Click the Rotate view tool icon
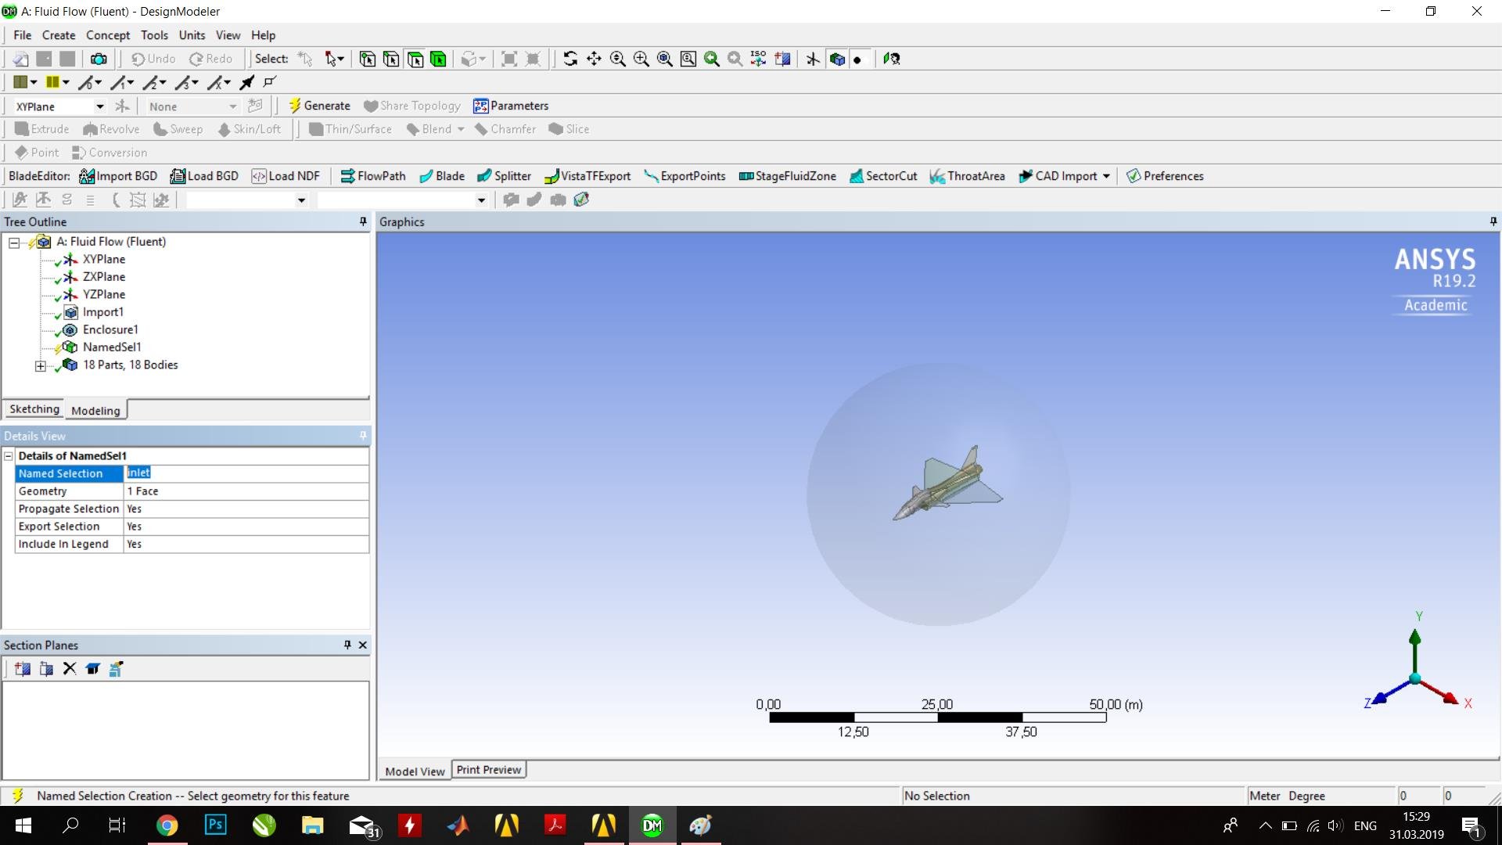1502x845 pixels. click(570, 59)
